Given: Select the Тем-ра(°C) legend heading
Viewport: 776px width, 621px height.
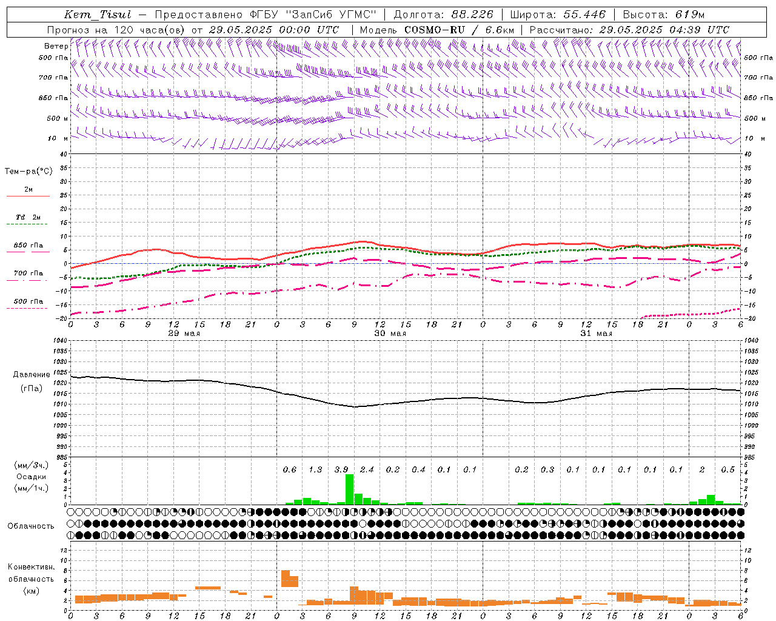Looking at the screenshot, I should click(x=28, y=171).
